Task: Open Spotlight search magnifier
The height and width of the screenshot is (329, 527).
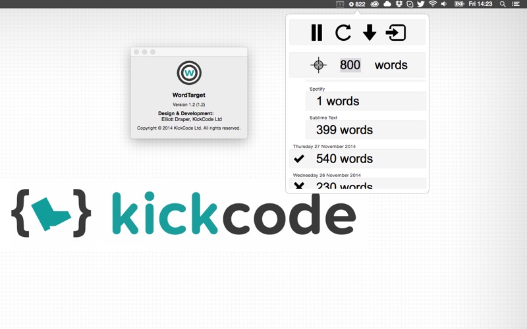Action: (x=503, y=4)
